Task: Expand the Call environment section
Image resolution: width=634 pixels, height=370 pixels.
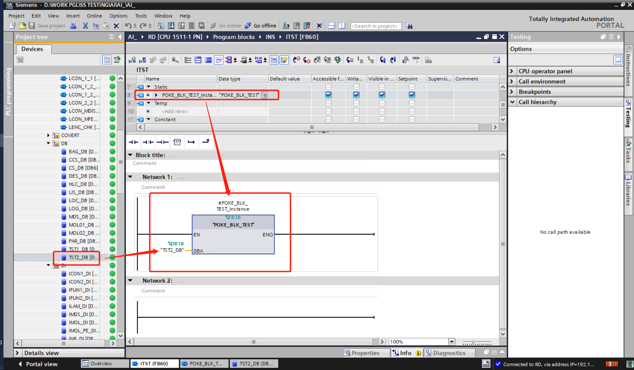Action: (512, 82)
